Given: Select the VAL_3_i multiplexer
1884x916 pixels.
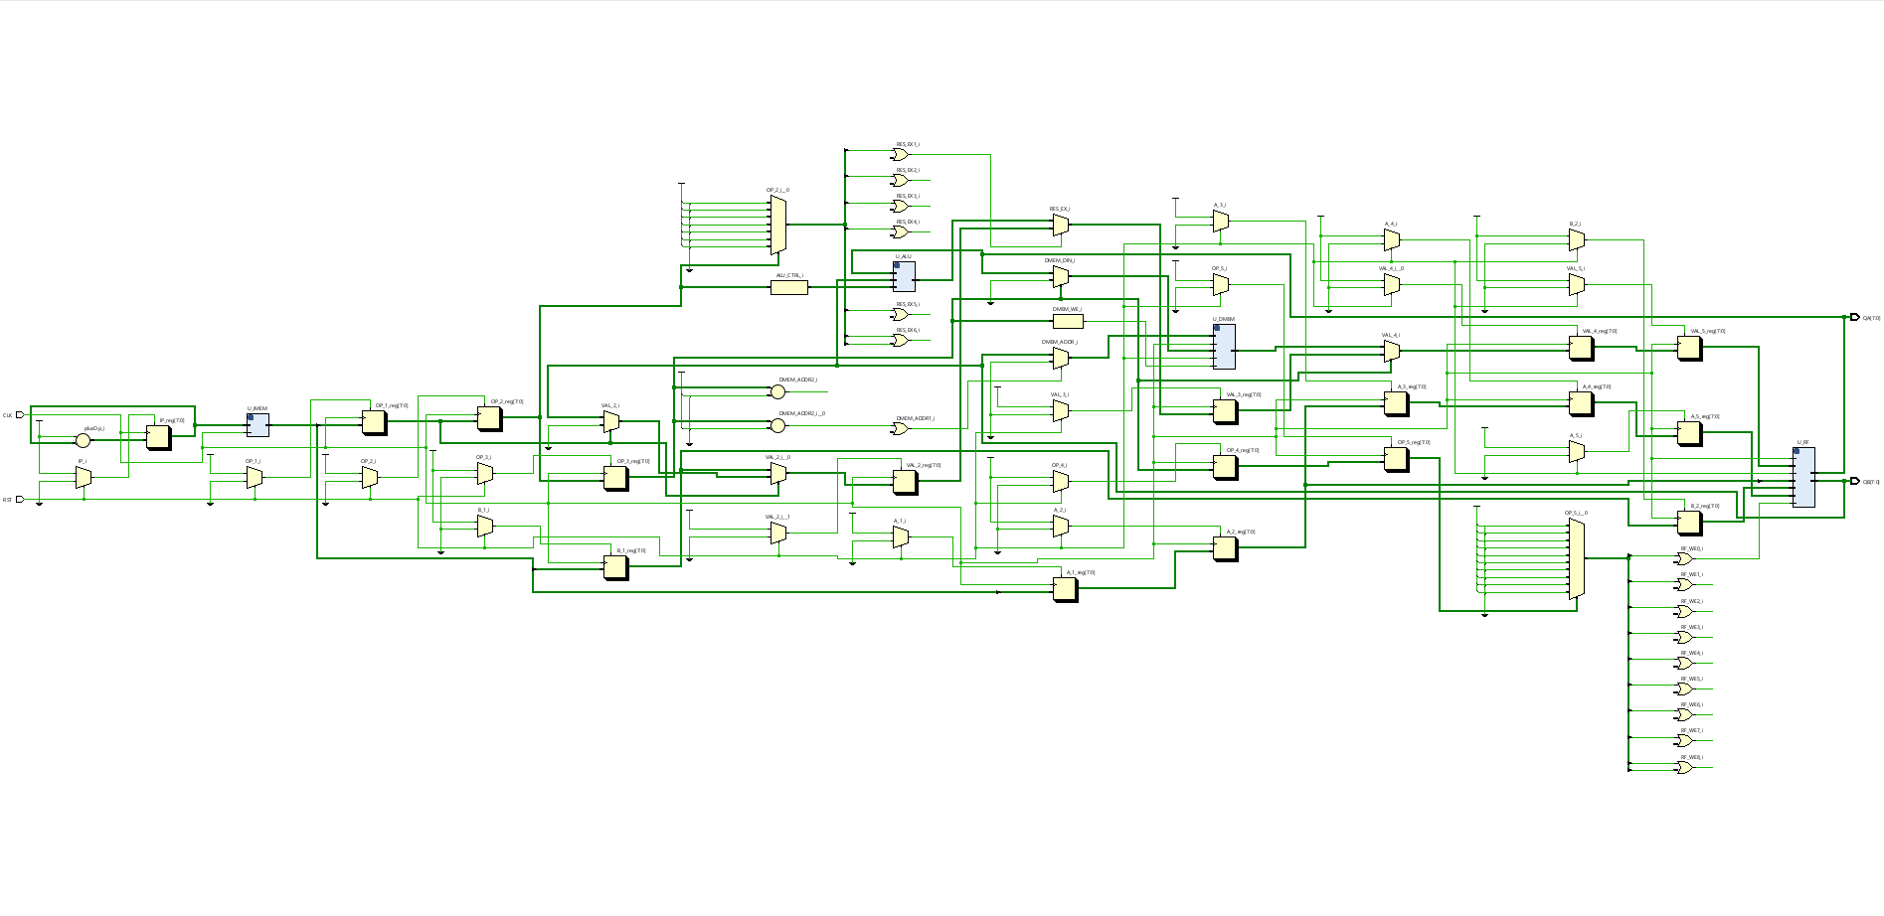Looking at the screenshot, I should tap(1061, 410).
